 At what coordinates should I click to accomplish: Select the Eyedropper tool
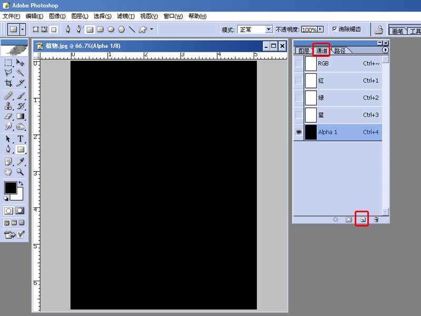coord(20,162)
